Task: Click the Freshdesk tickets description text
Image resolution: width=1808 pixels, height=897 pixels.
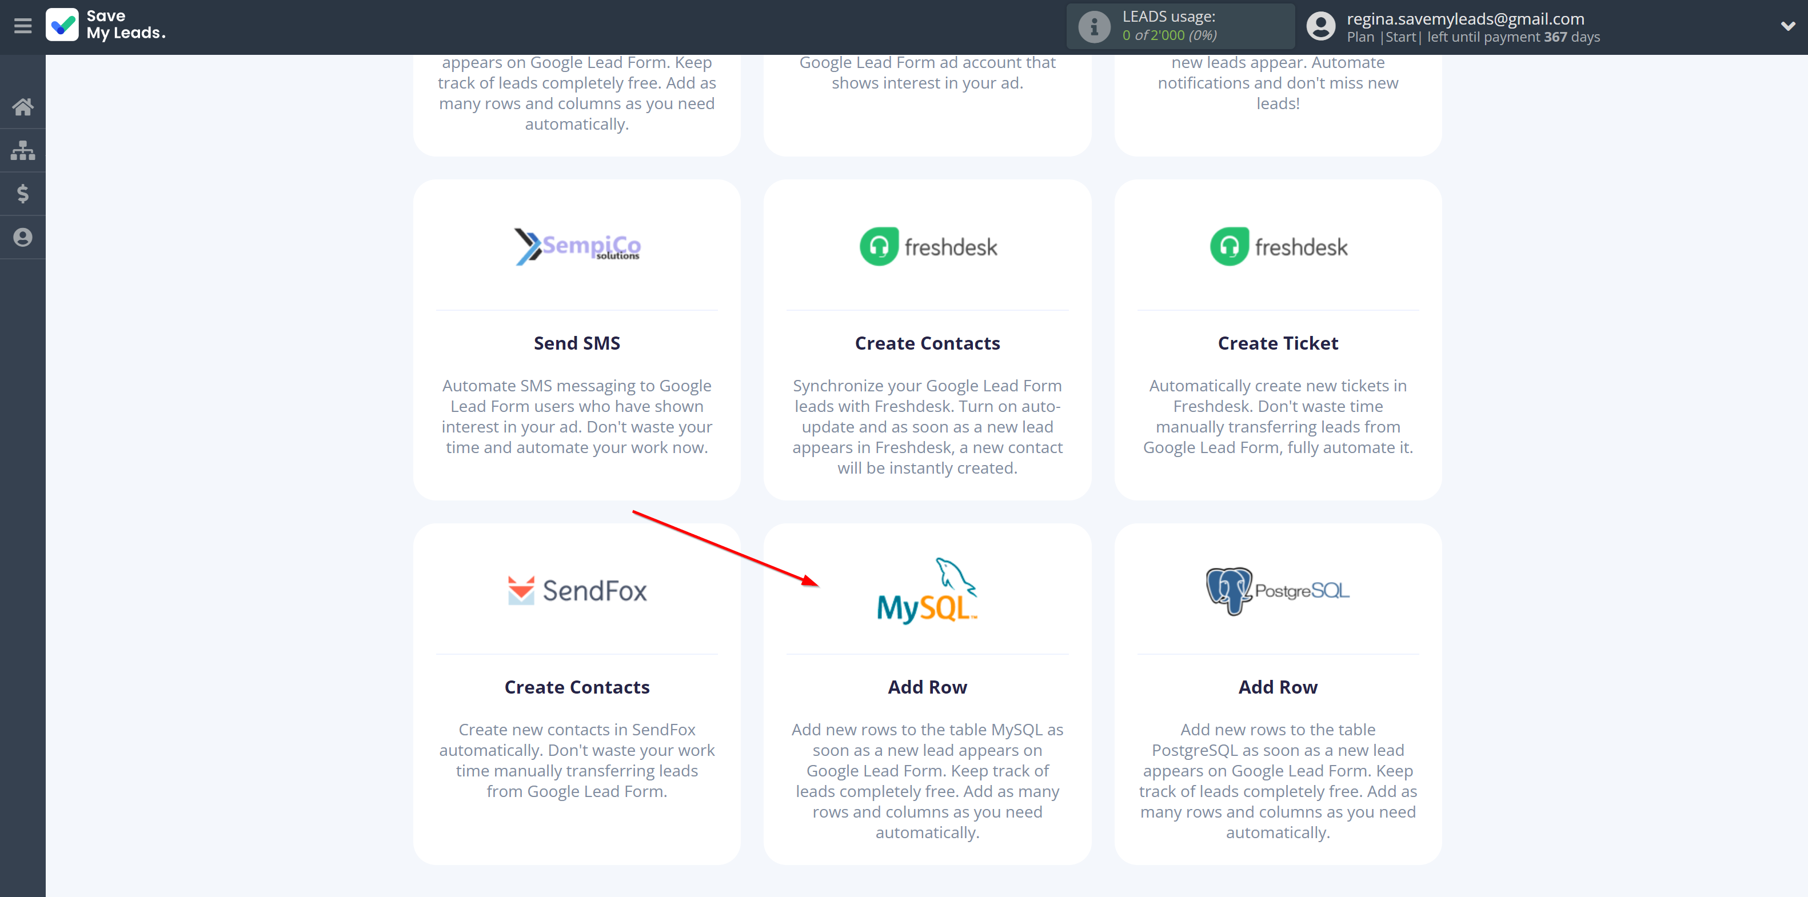Action: click(x=1278, y=417)
